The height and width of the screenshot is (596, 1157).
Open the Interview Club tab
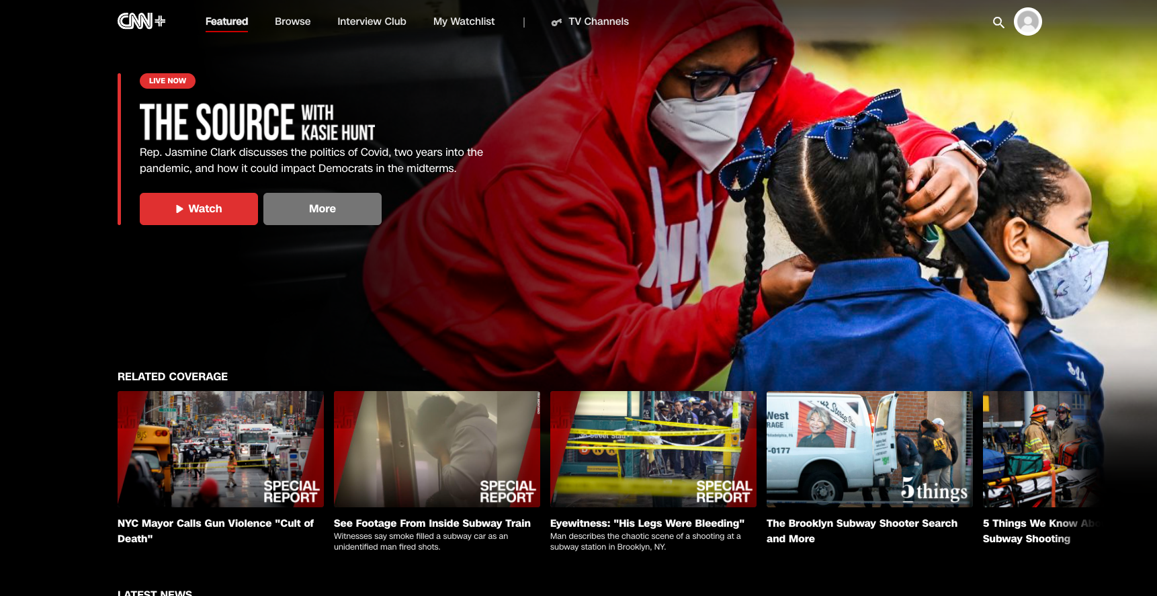click(x=372, y=22)
